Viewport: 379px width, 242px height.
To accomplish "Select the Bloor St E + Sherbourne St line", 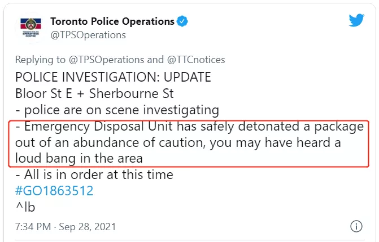I will tap(94, 93).
